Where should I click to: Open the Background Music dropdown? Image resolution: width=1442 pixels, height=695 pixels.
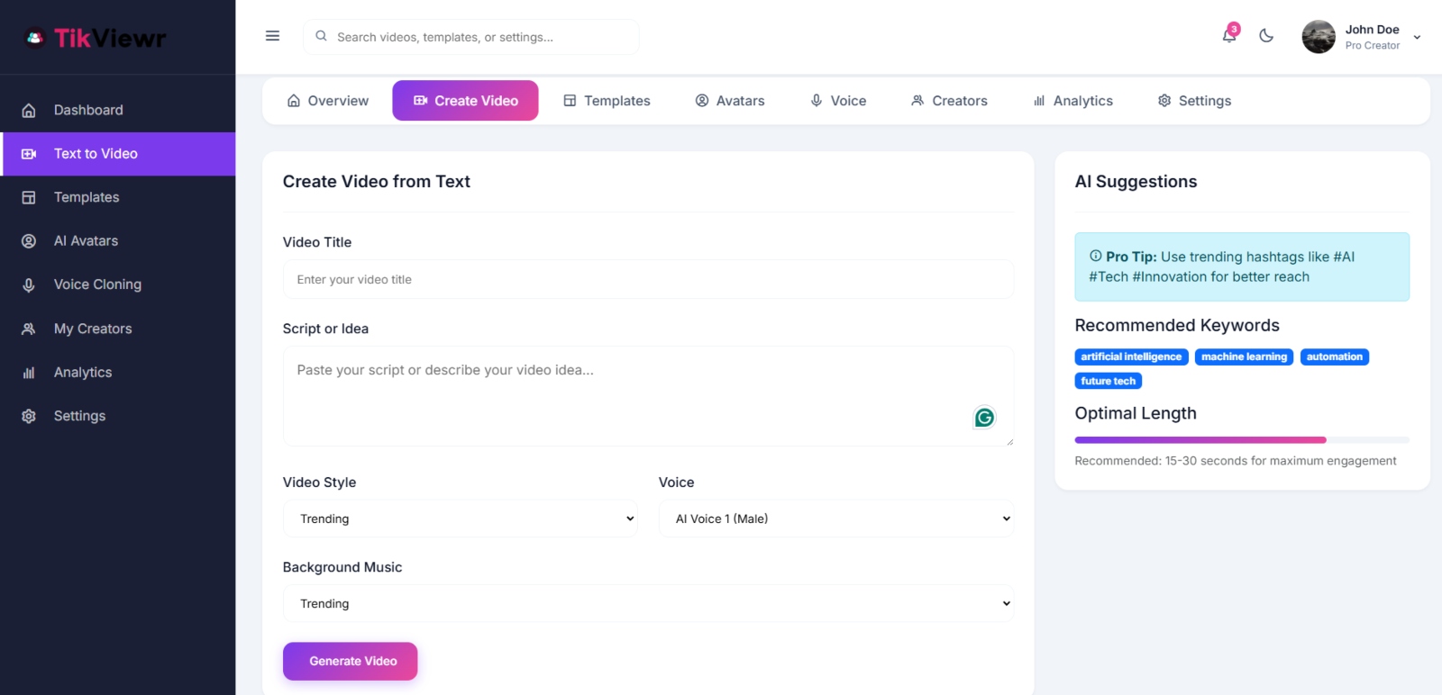point(648,604)
